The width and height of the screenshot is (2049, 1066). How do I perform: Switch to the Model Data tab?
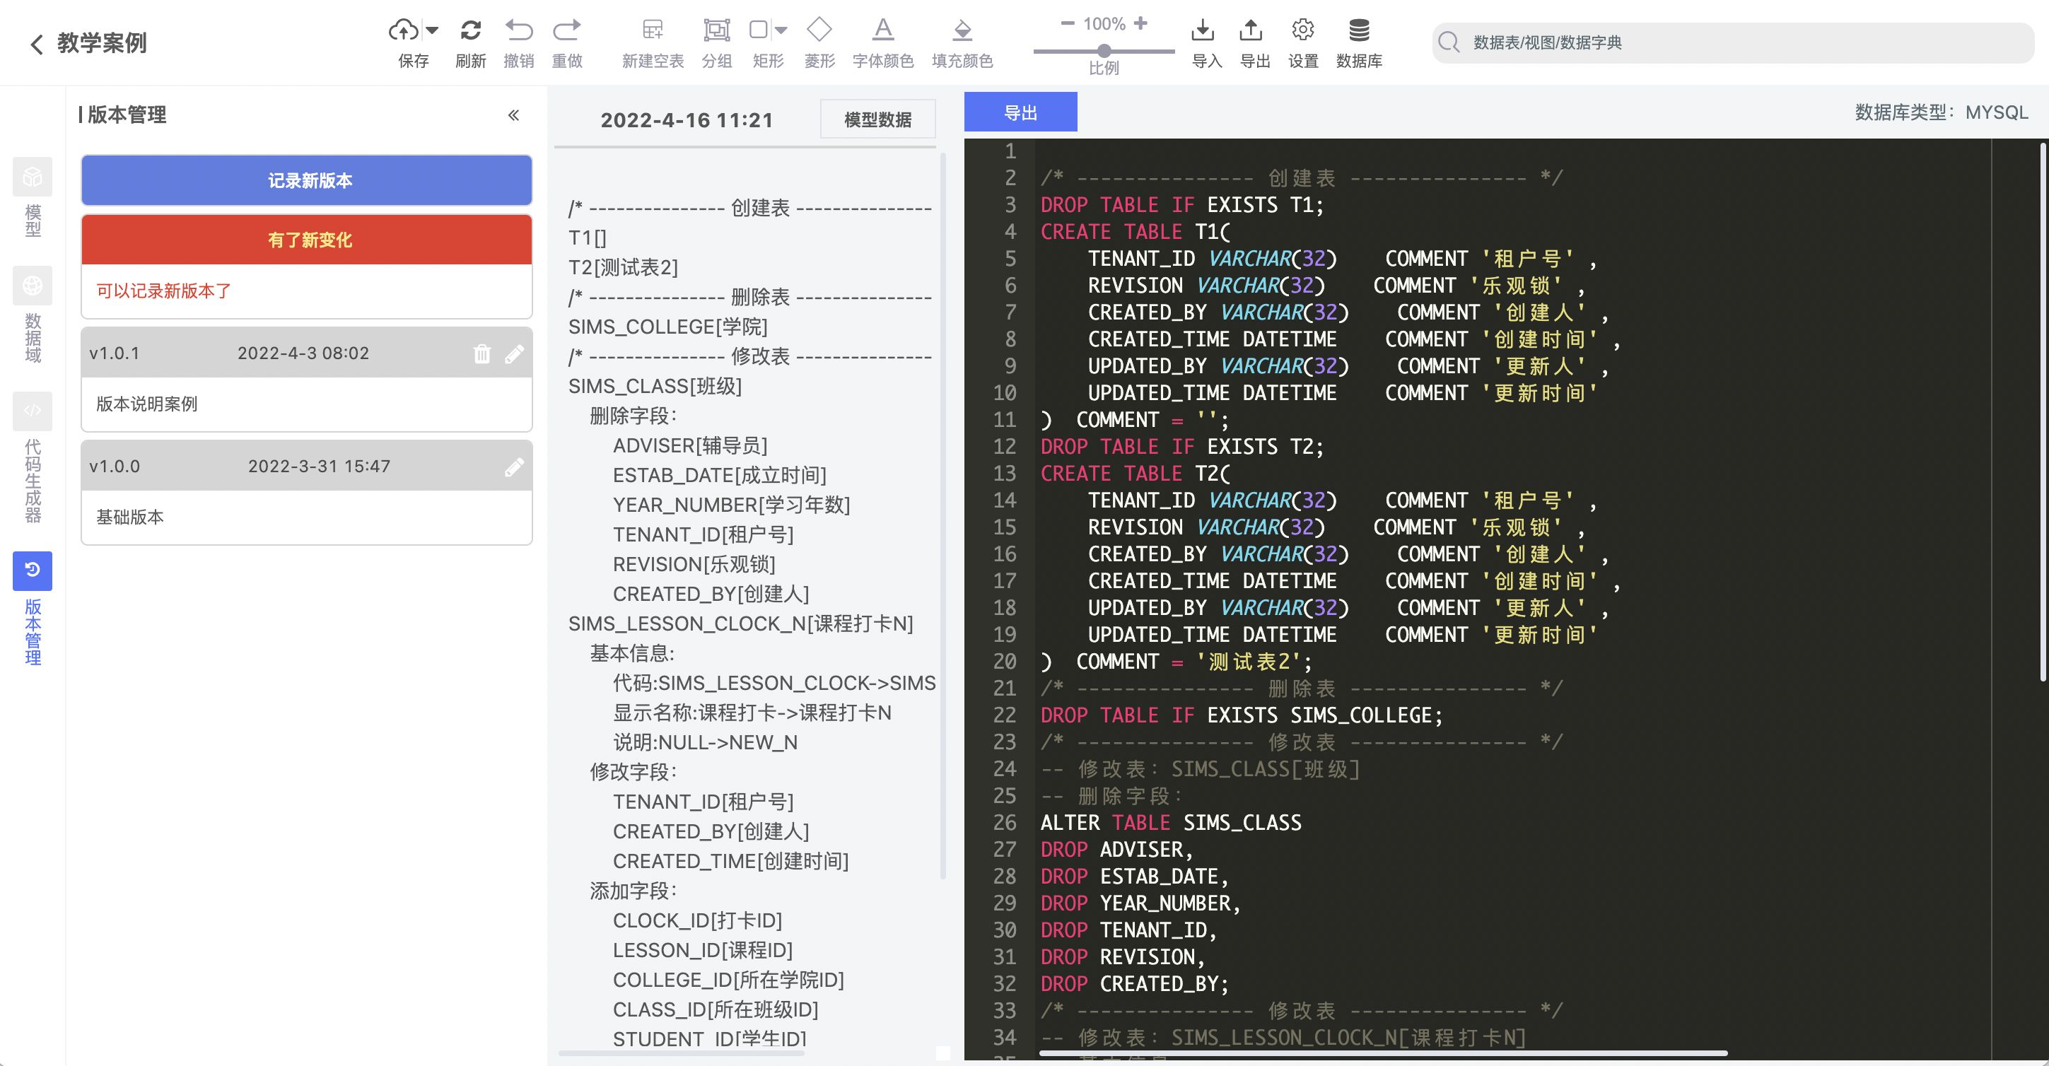click(x=877, y=119)
